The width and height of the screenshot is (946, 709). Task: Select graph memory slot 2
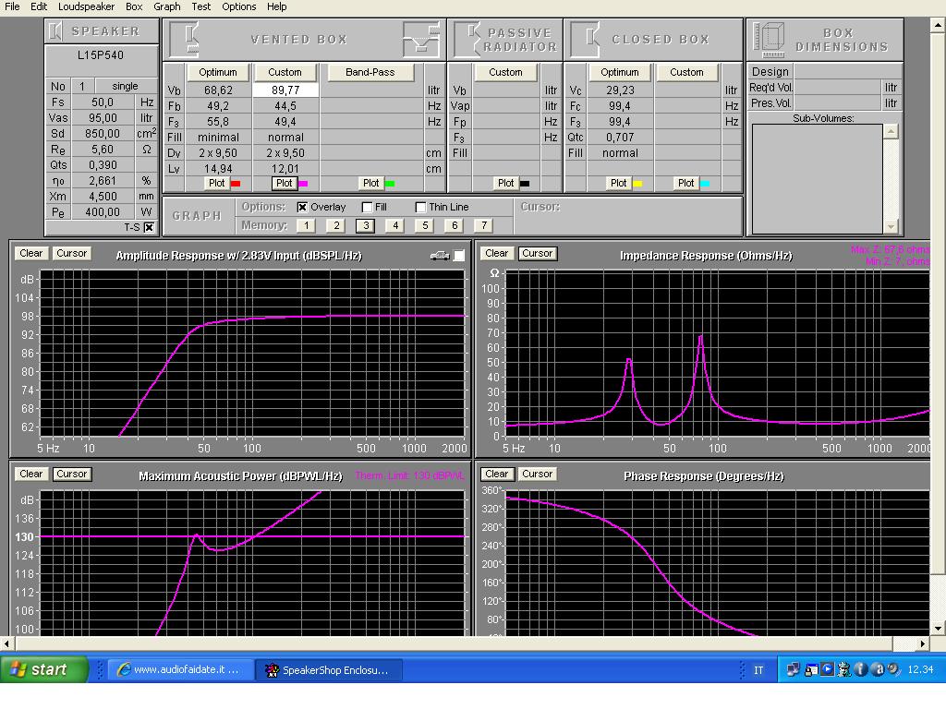(x=336, y=225)
